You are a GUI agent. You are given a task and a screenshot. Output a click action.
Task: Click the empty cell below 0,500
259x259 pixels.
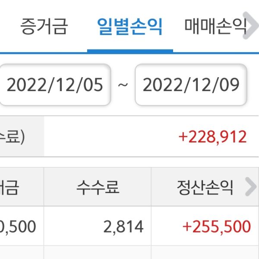22,253
